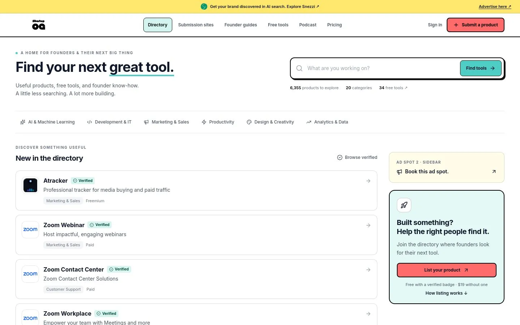Open the Atracker product logo thumbnail

[x=30, y=185]
